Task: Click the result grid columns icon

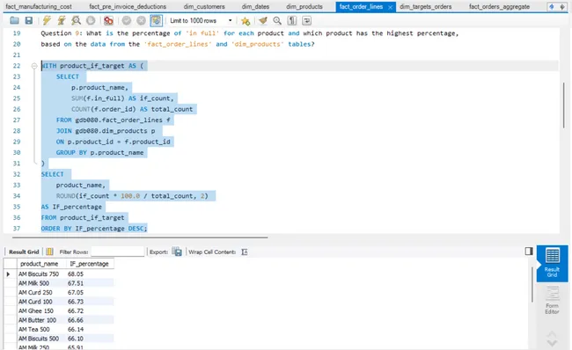Action: click(49, 252)
